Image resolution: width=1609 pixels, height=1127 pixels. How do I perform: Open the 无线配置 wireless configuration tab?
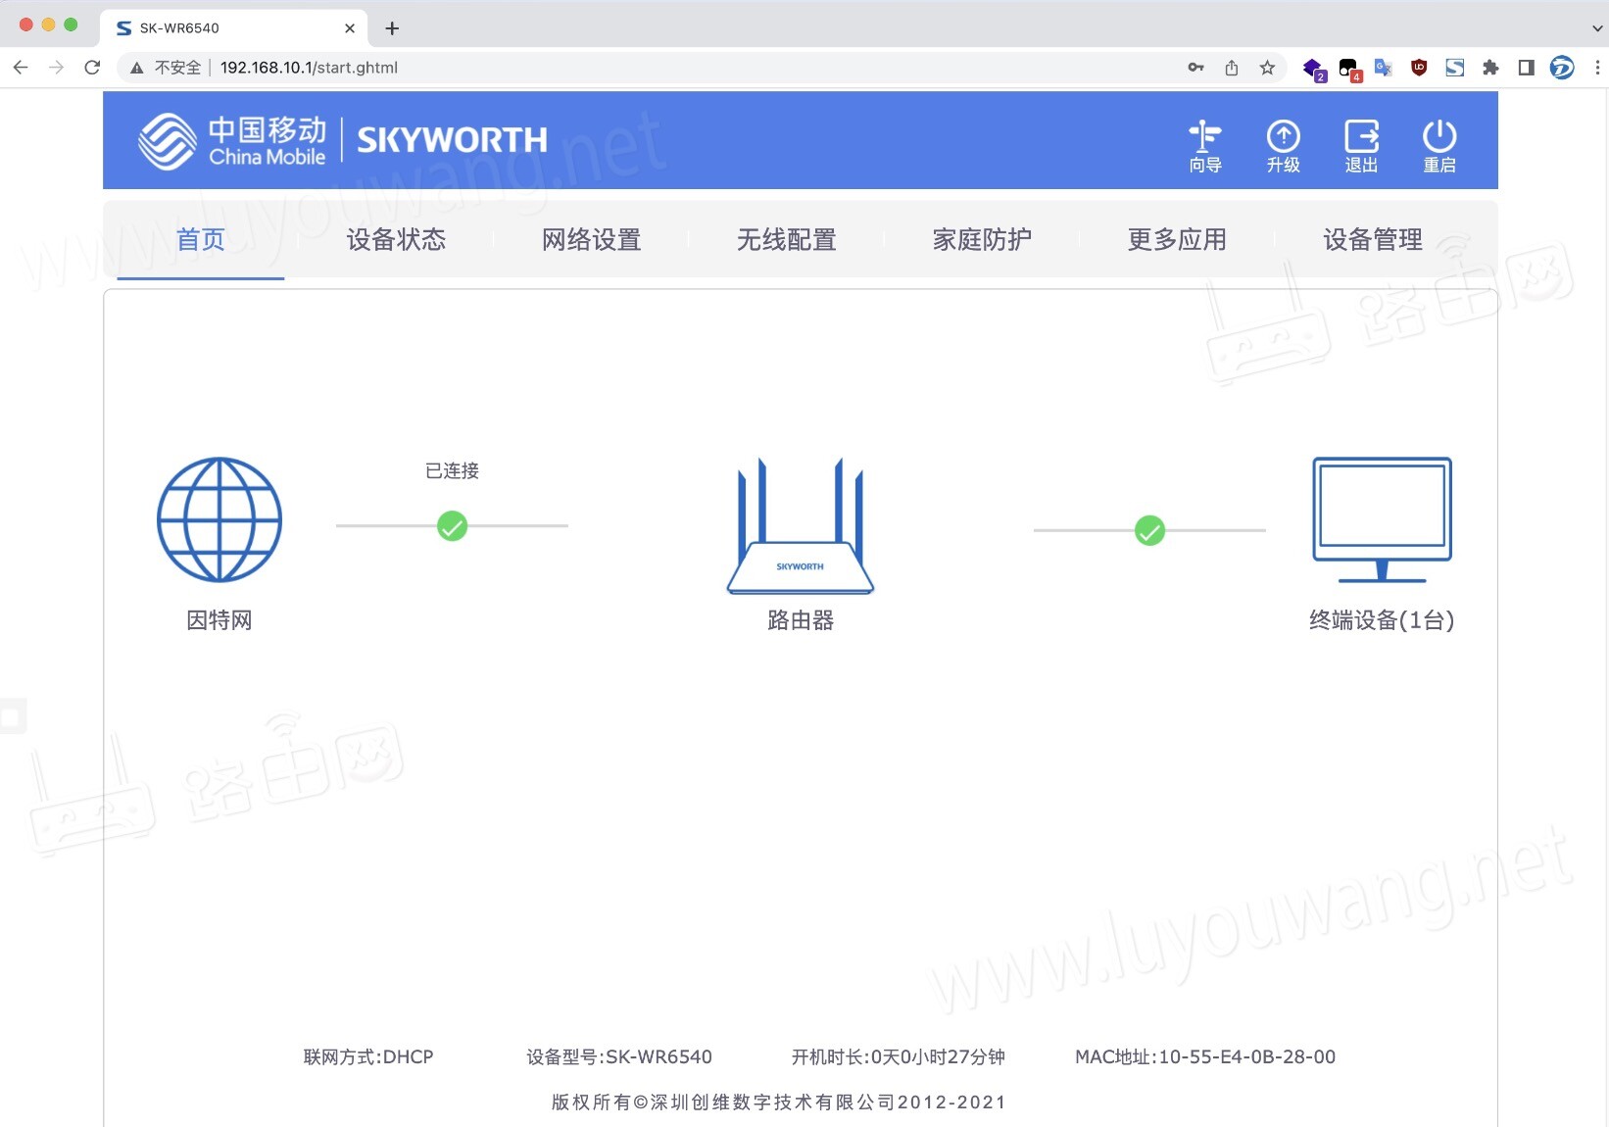(x=787, y=240)
